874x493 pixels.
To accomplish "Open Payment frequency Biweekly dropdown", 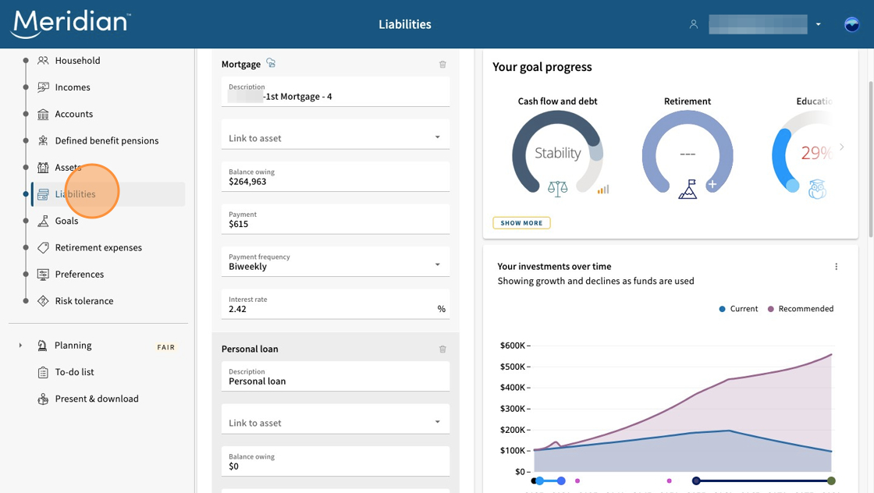I will 335,262.
